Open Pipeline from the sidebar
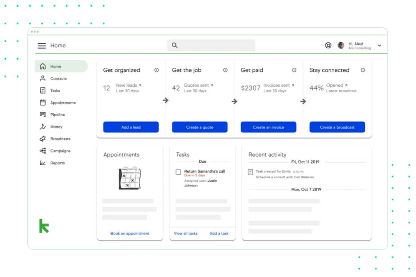 coord(57,115)
